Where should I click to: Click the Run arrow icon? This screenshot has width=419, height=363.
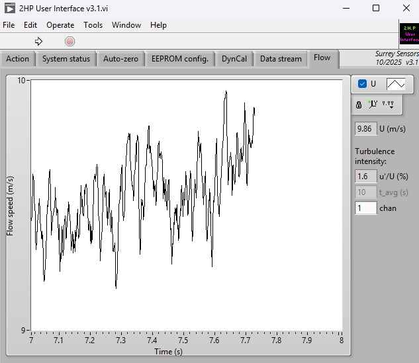39,42
